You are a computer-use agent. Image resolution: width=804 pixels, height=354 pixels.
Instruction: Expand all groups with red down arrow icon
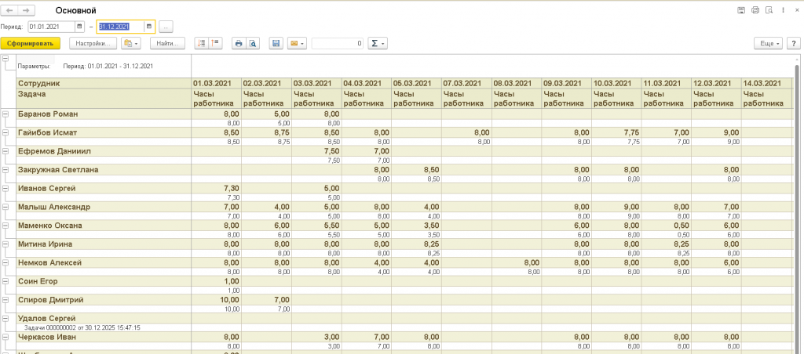(x=202, y=44)
